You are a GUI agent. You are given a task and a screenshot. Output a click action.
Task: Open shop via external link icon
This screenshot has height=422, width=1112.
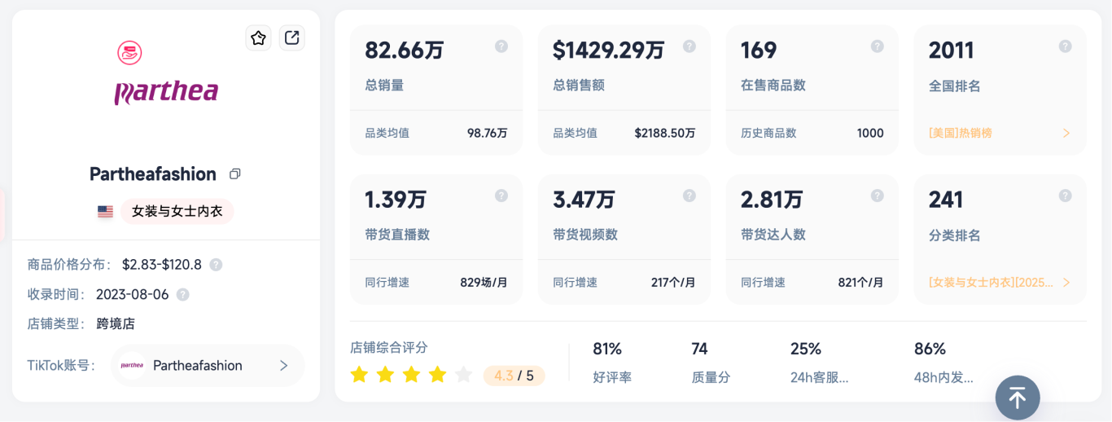[291, 37]
